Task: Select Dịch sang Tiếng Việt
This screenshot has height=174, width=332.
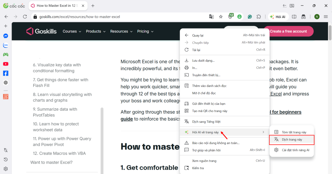Action: pyautogui.click(x=225, y=122)
